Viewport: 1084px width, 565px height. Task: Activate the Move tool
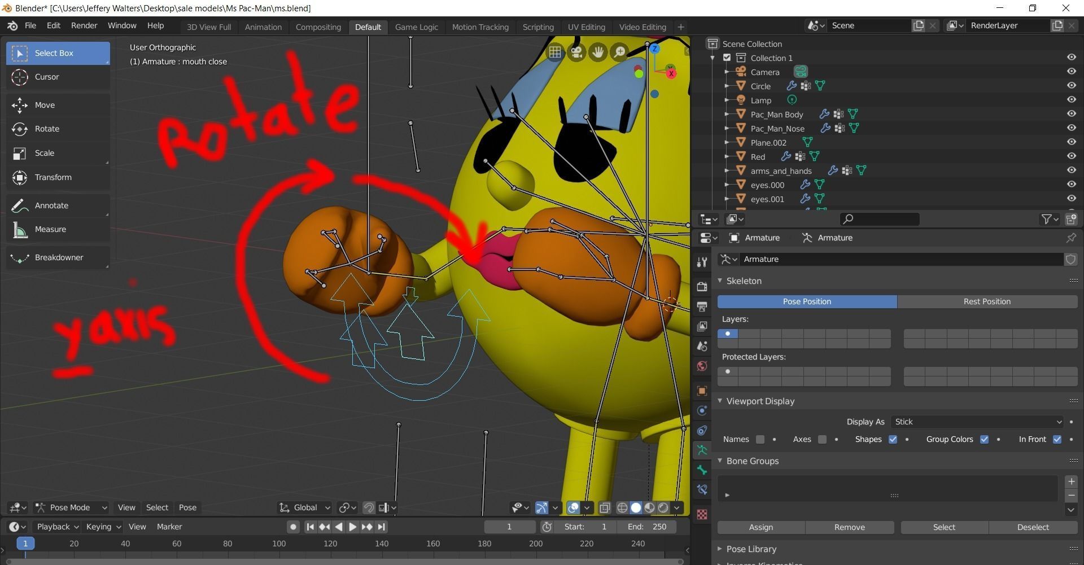[58, 105]
